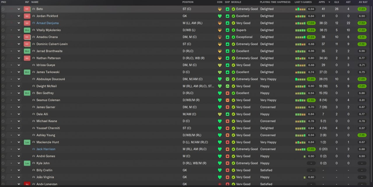Toggle the picked checkbox for Jack Harrison
This screenshot has height=187, width=373.
pyautogui.click(x=3, y=149)
